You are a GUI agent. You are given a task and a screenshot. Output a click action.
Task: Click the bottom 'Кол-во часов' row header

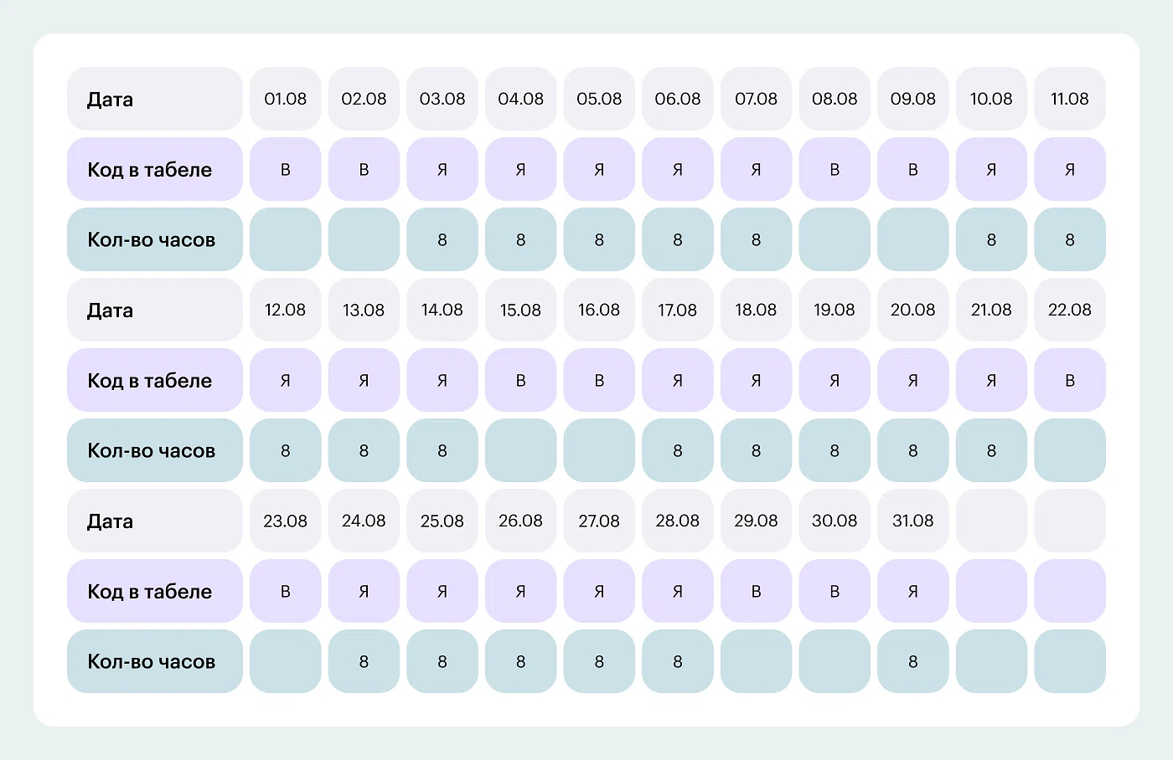pos(155,661)
